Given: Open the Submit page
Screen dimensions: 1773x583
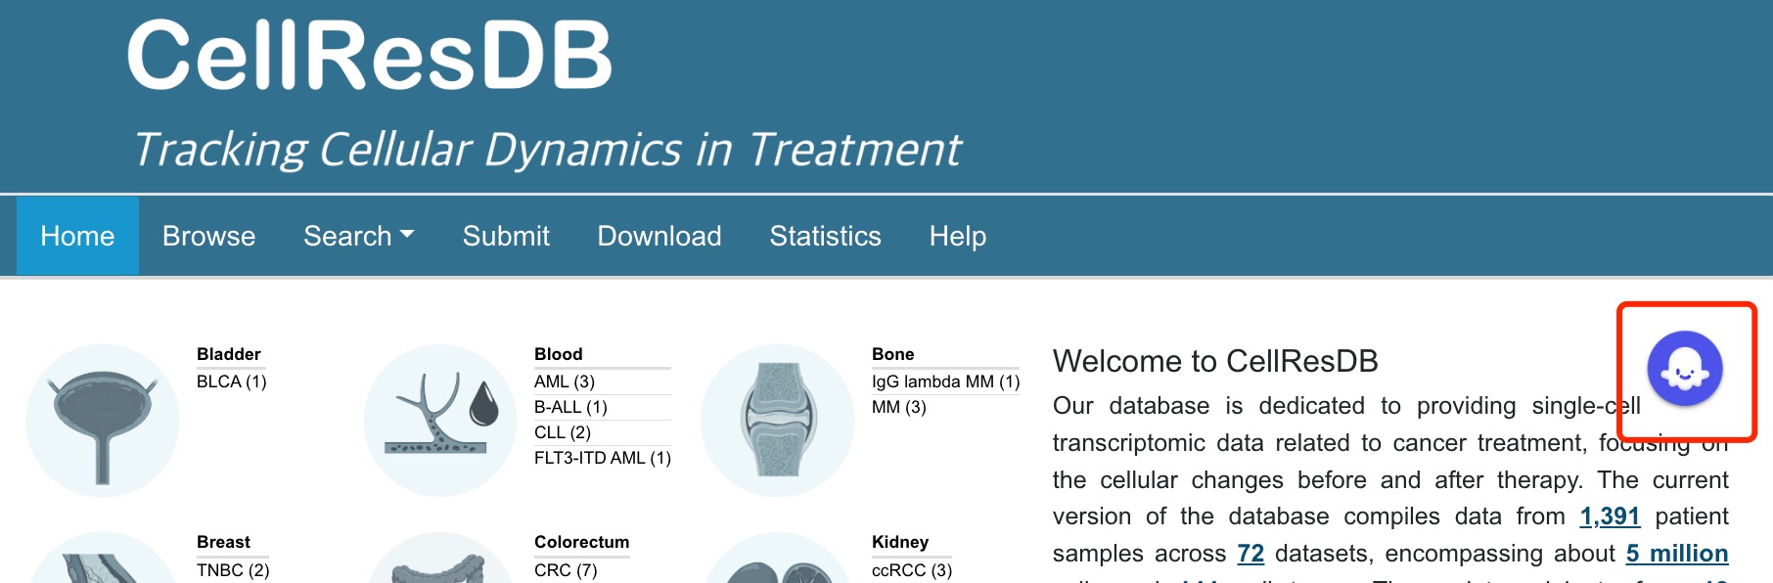Looking at the screenshot, I should point(506,236).
